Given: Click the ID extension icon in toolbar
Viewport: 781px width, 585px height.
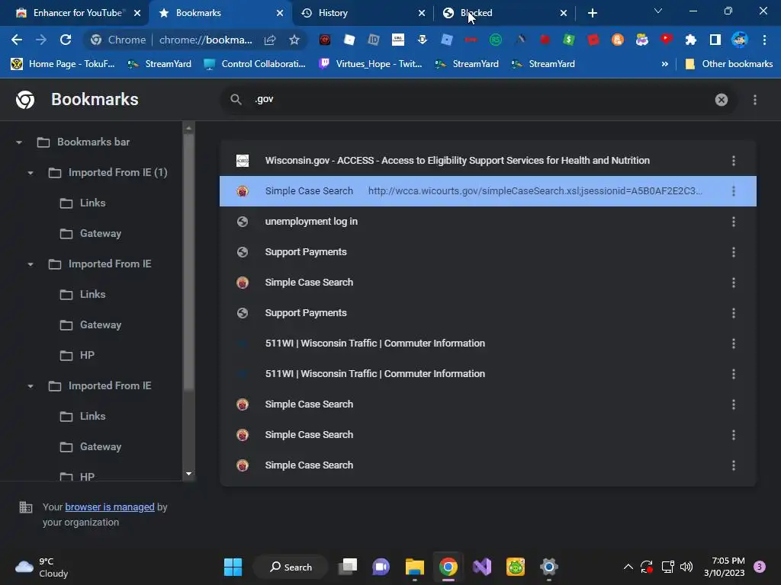Looking at the screenshot, I should point(373,40).
